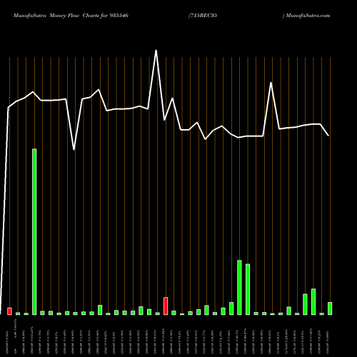Select the last green bar on the right
The height and width of the screenshot is (357, 357).
pos(330,308)
